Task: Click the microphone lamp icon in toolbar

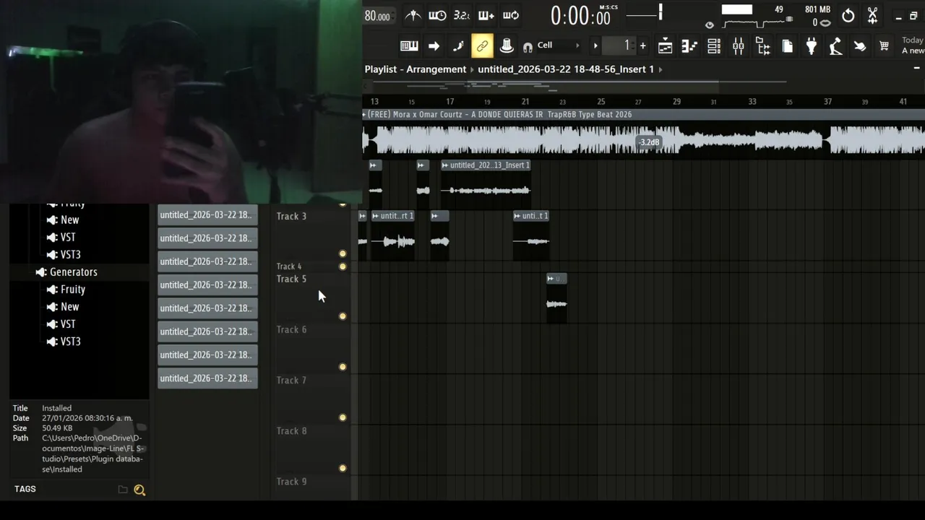Action: (x=835, y=46)
